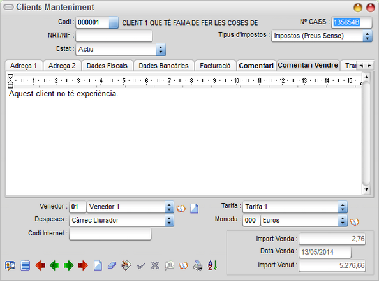Switch to the Dades Fiscals tab
379x282 pixels.
107,66
